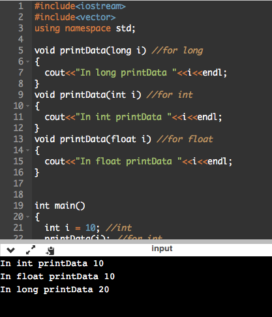Click the closing brace on line 16
Viewport: 272px width, 317px height.
(37, 172)
